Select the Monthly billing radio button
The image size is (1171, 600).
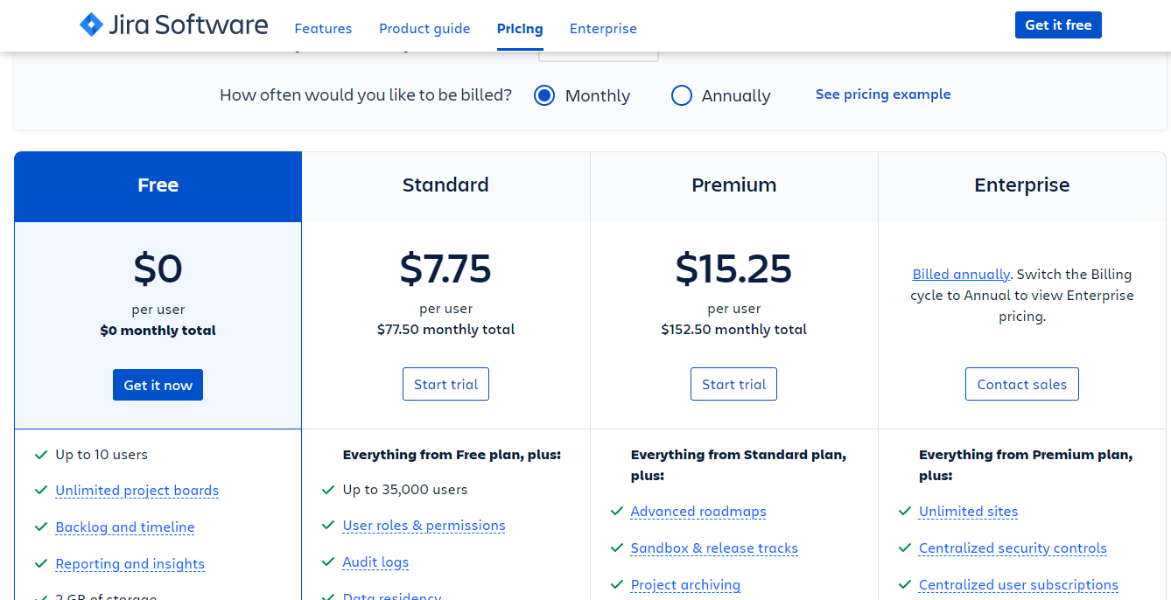coord(544,95)
